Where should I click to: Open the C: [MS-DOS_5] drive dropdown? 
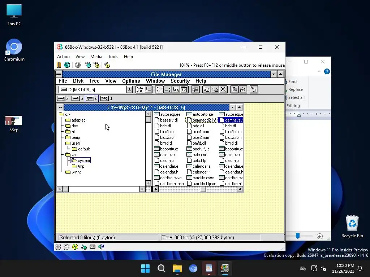[129, 89]
